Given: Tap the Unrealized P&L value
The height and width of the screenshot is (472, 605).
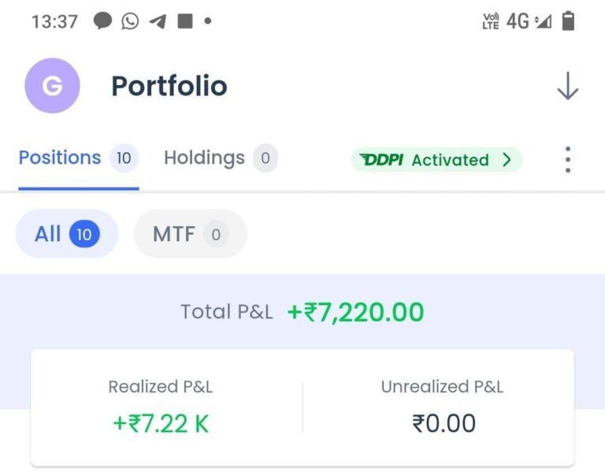Looking at the screenshot, I should [x=444, y=424].
